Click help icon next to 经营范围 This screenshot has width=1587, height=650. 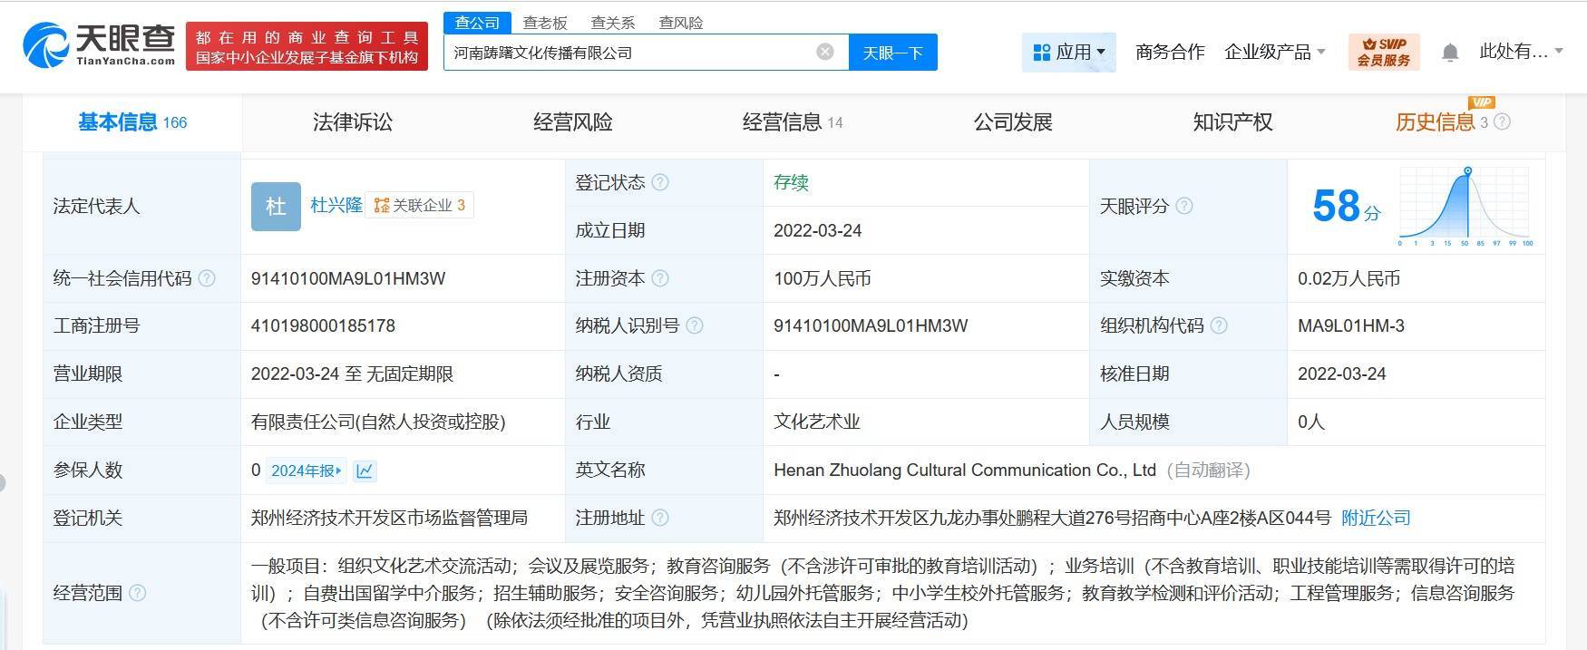[137, 593]
